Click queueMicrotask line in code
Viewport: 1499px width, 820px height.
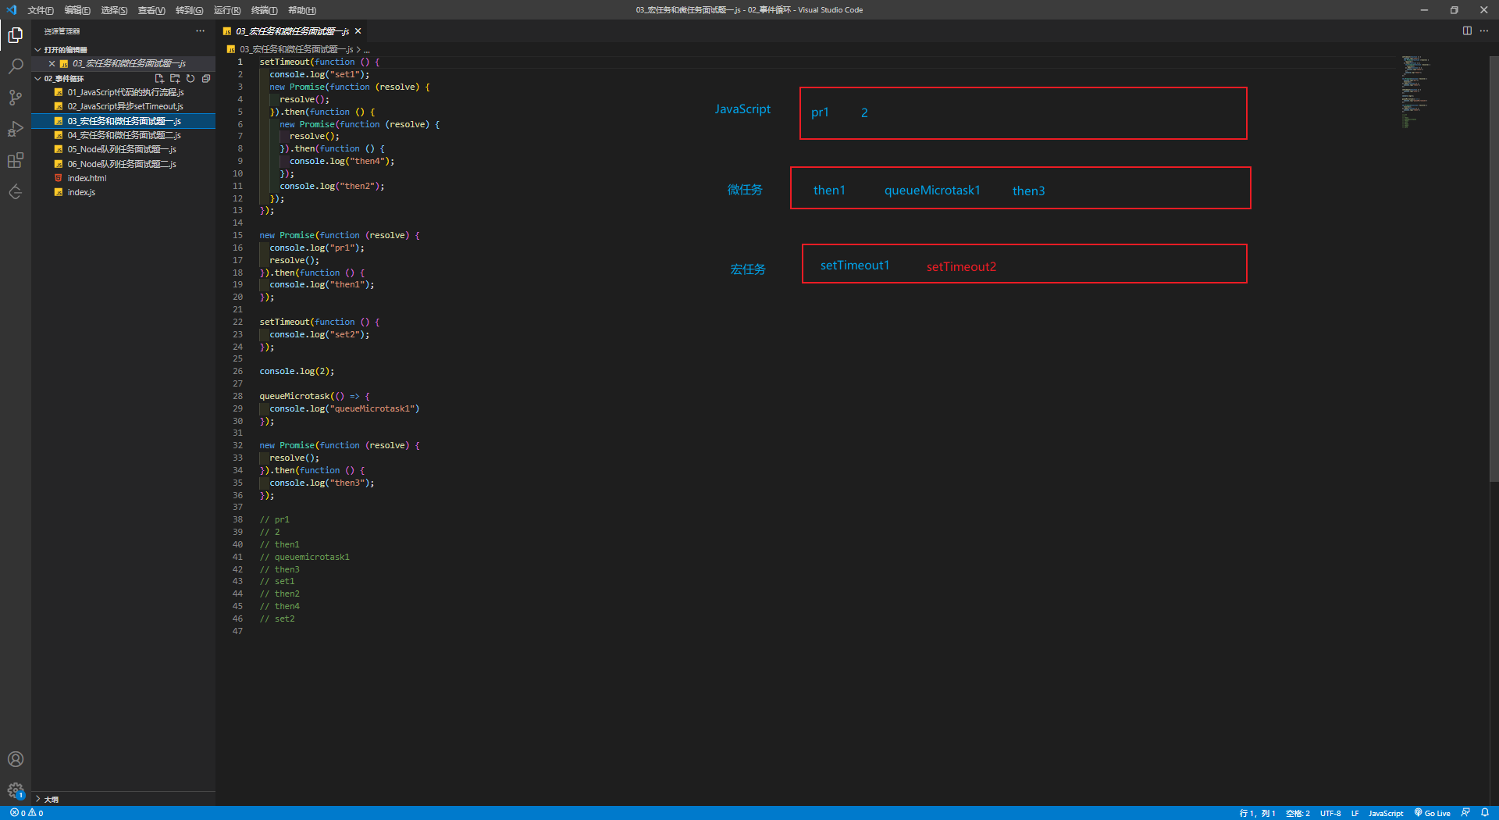point(315,396)
